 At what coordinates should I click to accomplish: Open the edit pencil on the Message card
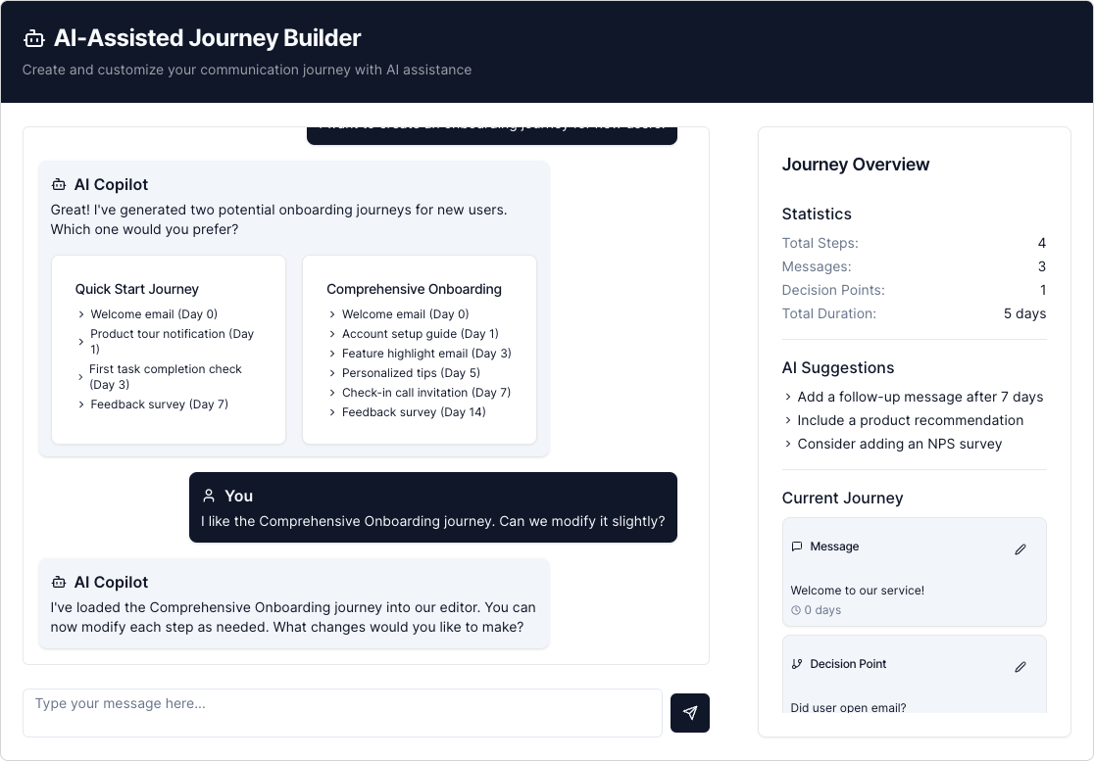[x=1020, y=549]
